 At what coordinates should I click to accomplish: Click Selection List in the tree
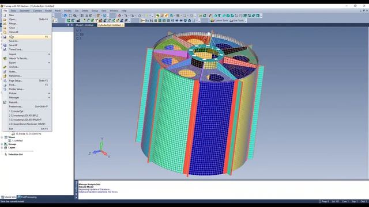16,155
